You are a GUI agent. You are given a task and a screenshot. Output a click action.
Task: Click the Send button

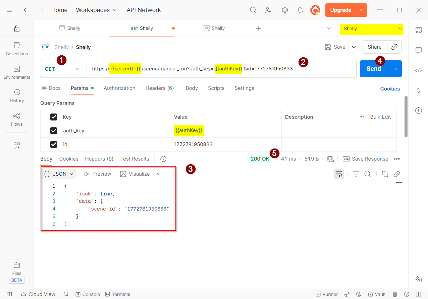click(373, 68)
